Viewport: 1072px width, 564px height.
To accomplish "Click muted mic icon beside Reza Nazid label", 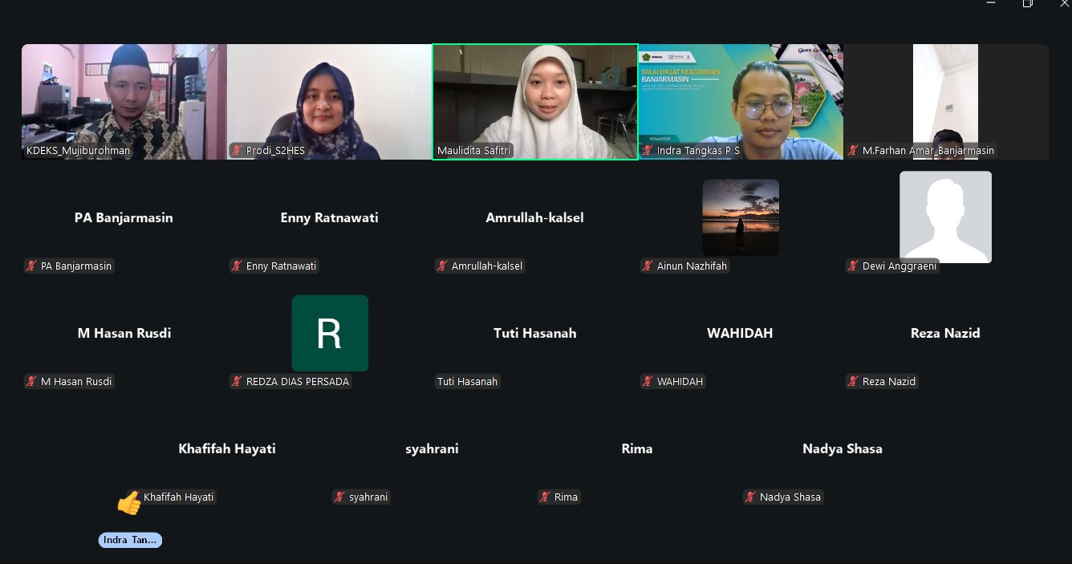I will 853,382.
